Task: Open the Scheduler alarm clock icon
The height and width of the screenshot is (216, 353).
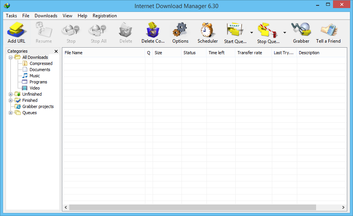Action: click(x=207, y=30)
